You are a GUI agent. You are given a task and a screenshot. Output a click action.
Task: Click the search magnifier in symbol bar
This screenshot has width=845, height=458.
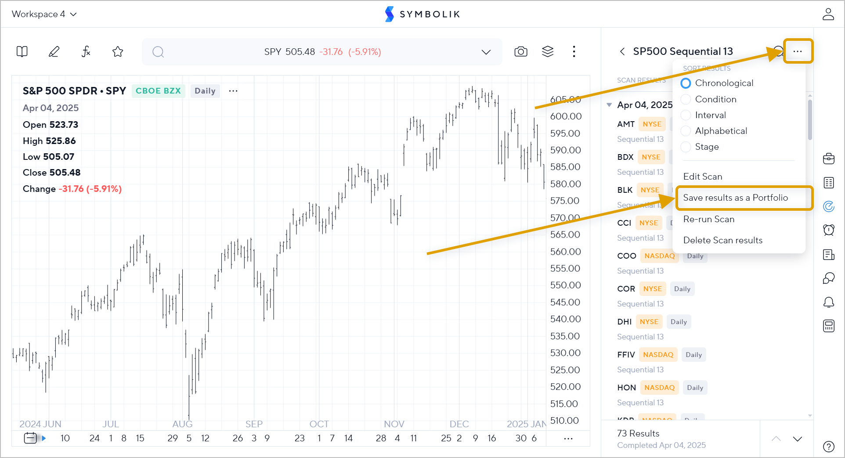tap(158, 52)
